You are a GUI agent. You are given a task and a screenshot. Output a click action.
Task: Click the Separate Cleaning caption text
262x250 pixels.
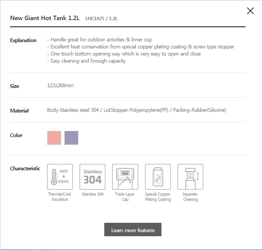click(190, 197)
